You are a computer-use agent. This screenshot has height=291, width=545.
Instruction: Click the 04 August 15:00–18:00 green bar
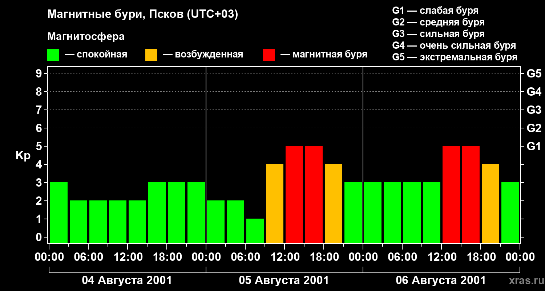(x=157, y=212)
